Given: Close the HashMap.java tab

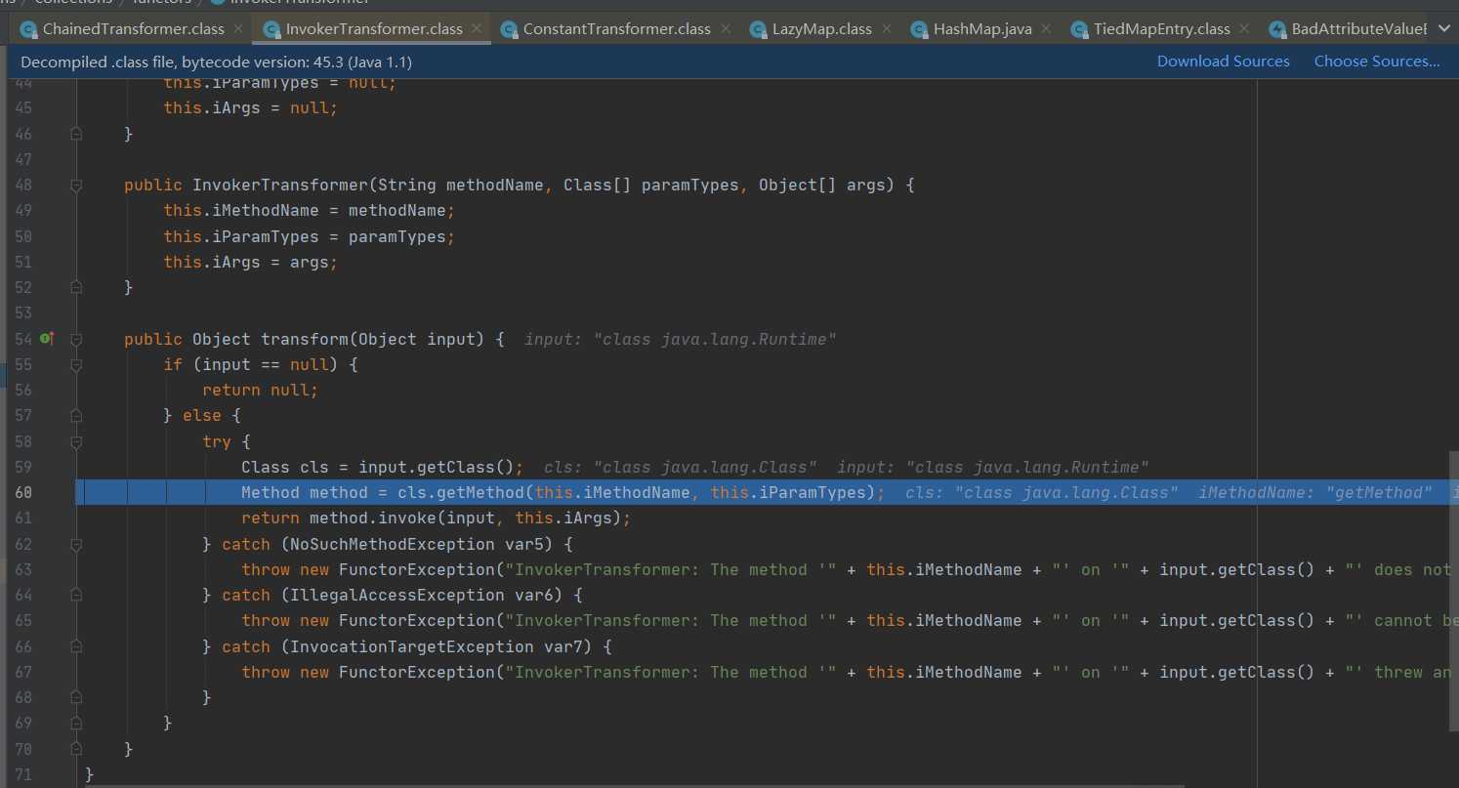Looking at the screenshot, I should tap(1046, 29).
